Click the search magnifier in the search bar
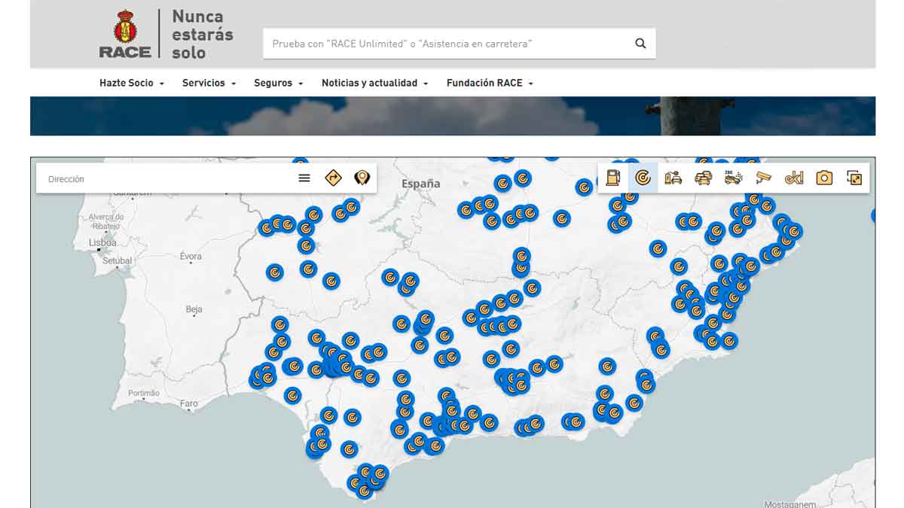Image resolution: width=904 pixels, height=508 pixels. pyautogui.click(x=640, y=43)
